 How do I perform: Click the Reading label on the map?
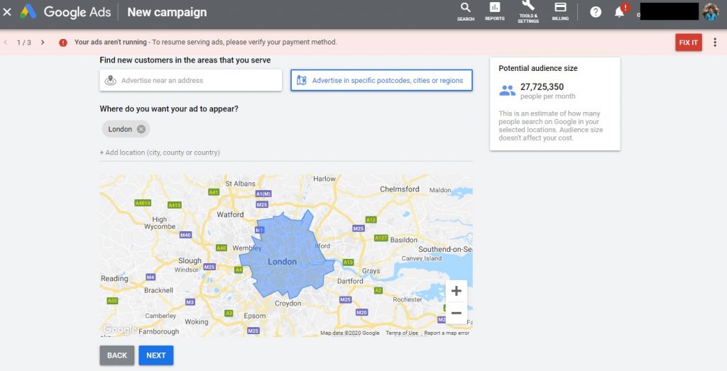point(114,278)
